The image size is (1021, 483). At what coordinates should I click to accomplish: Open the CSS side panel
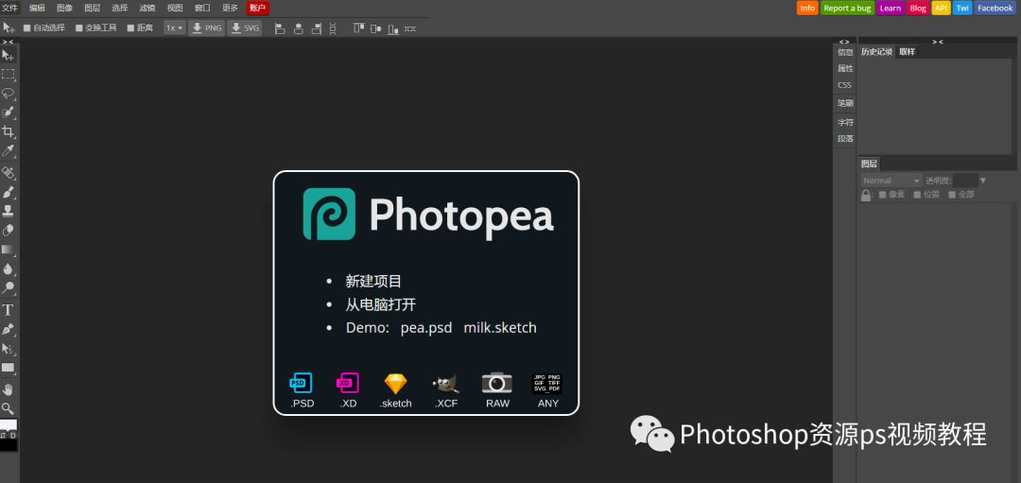[x=844, y=85]
